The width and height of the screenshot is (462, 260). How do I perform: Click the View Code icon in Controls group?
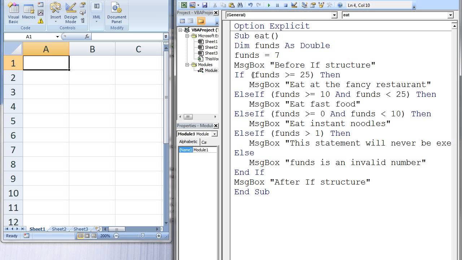[x=83, y=13]
